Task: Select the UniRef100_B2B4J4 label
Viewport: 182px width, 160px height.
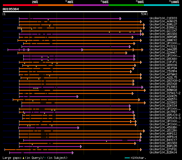Action: point(163,153)
